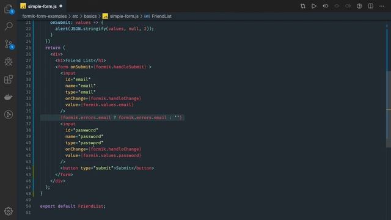Open the Search view in activity bar
Viewport: 391px width, 220px height.
[9, 26]
